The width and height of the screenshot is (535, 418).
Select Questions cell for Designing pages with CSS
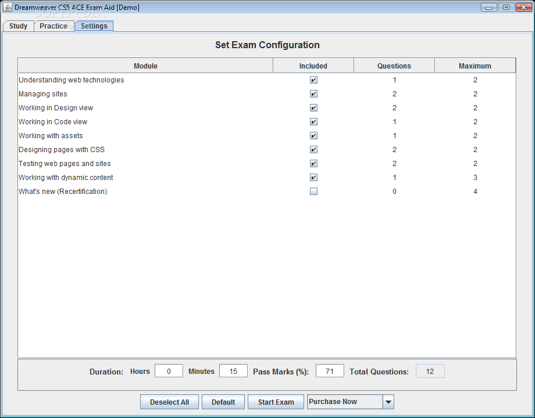point(394,150)
